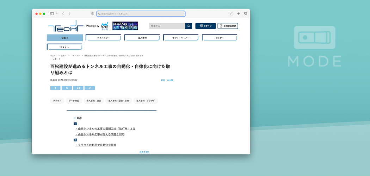Toggle the Safari sidebar

click(x=51, y=14)
